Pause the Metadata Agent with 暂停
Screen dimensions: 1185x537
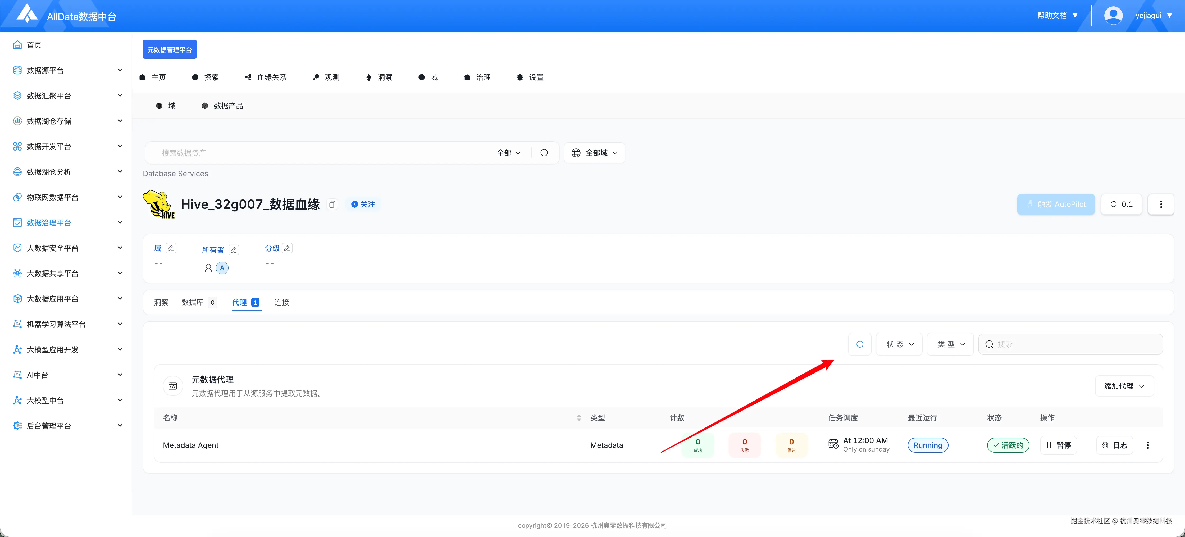(1059, 445)
